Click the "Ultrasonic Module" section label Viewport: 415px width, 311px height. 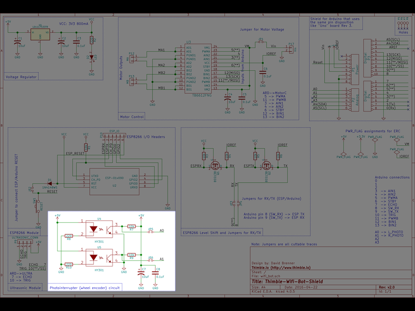(25, 288)
